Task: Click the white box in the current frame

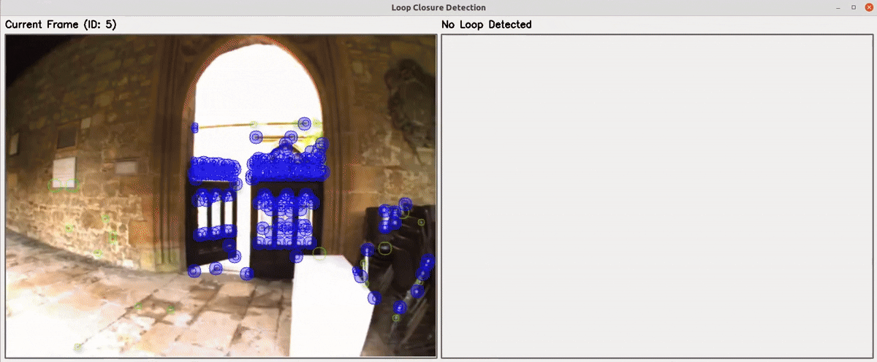Action: click(x=333, y=307)
